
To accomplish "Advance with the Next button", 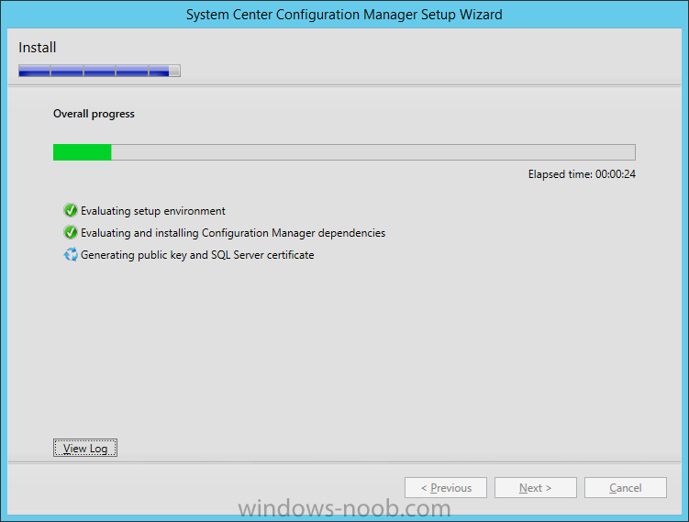I will (535, 488).
